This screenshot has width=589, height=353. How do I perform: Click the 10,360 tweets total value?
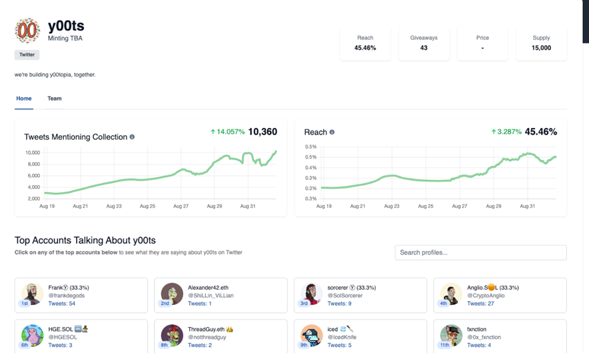point(263,132)
